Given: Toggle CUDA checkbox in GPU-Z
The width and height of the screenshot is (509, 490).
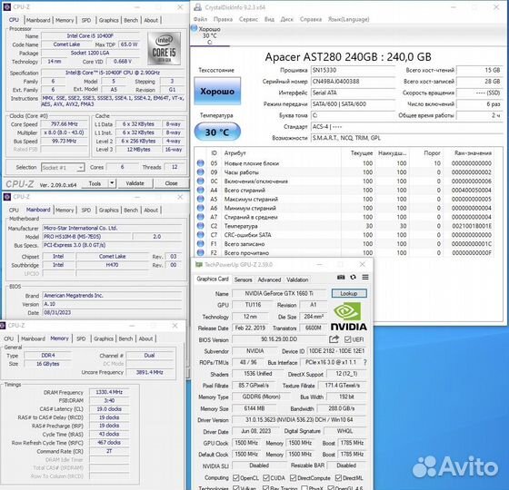Looking at the screenshot, I should tap(266, 477).
